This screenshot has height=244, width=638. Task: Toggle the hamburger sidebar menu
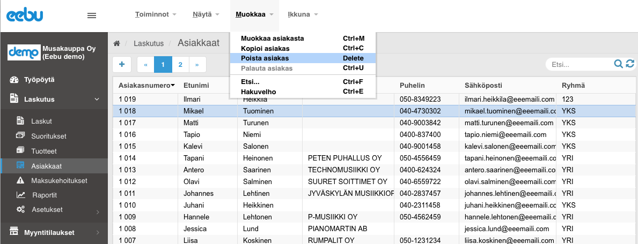click(x=92, y=16)
